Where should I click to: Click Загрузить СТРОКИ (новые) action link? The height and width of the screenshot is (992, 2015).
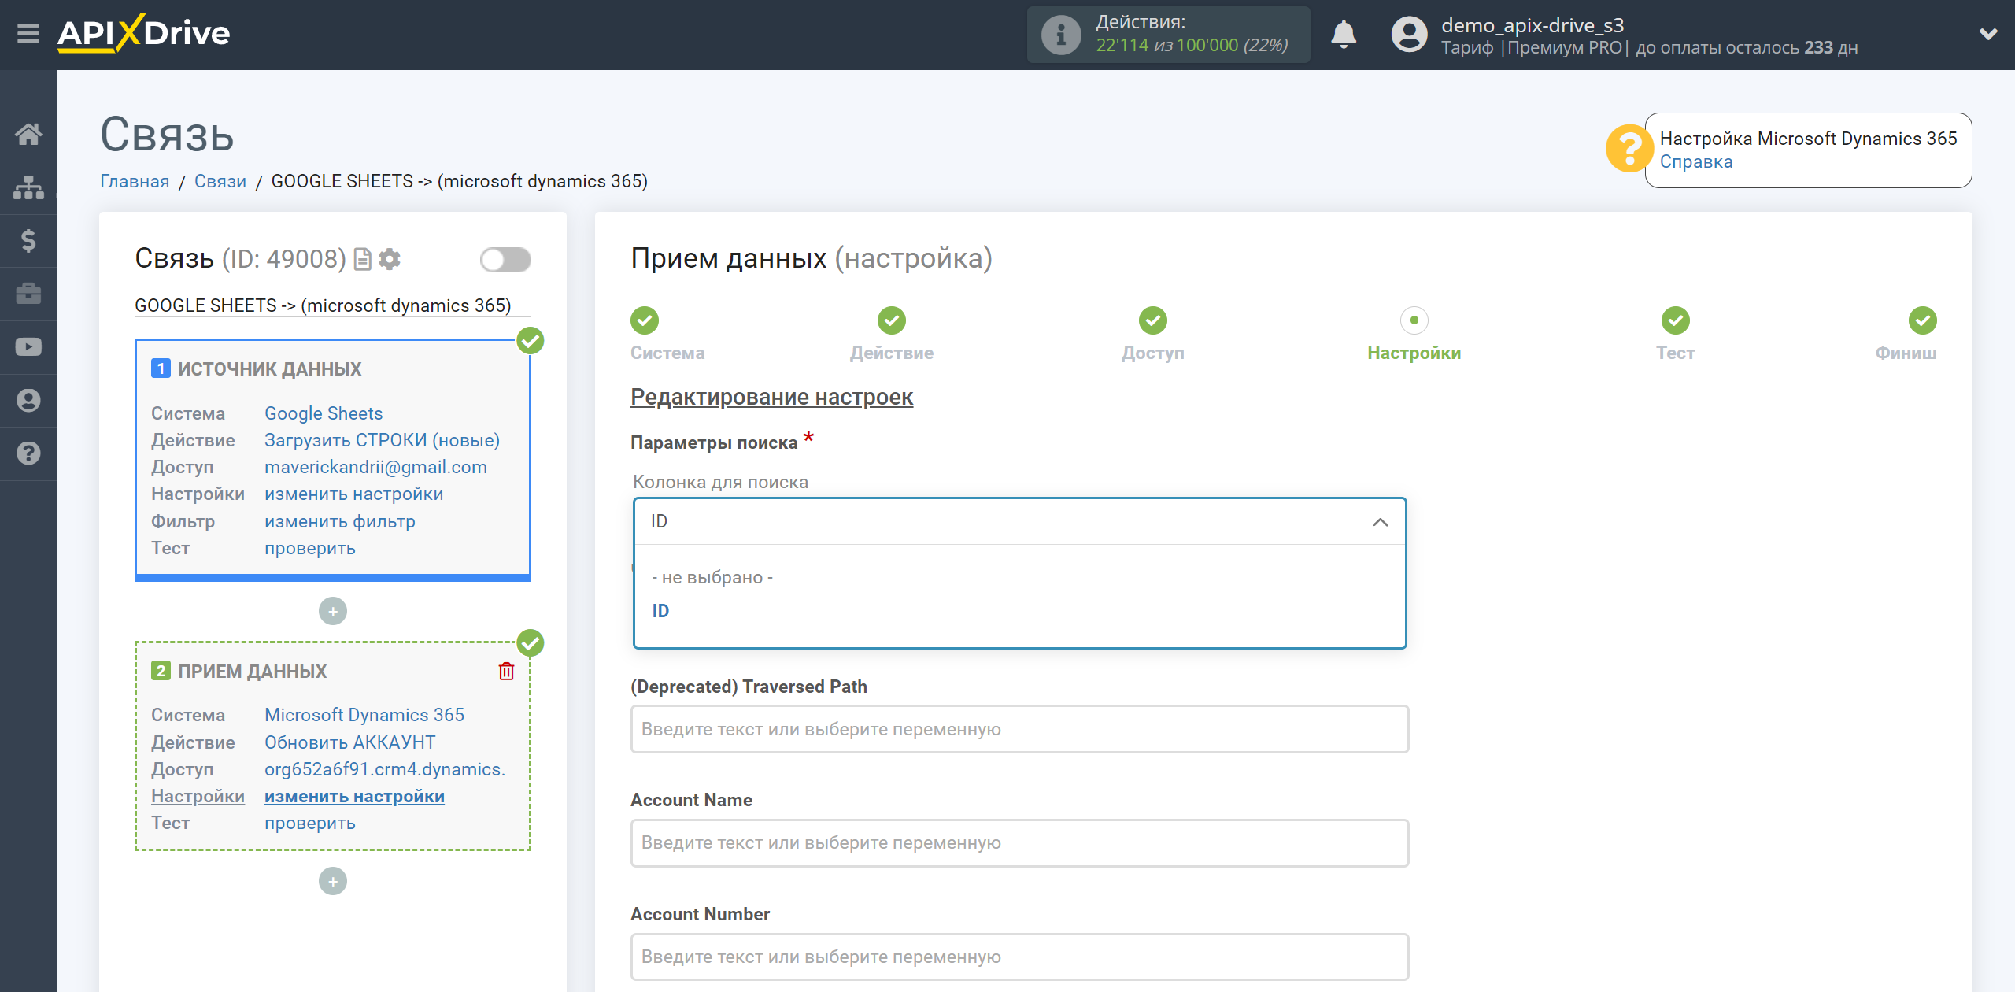click(383, 440)
